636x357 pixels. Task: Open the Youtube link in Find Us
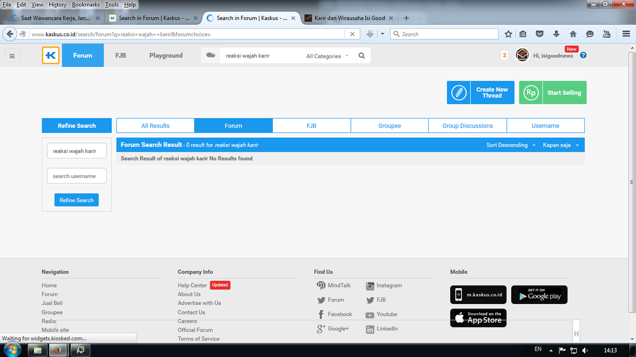coord(381,314)
